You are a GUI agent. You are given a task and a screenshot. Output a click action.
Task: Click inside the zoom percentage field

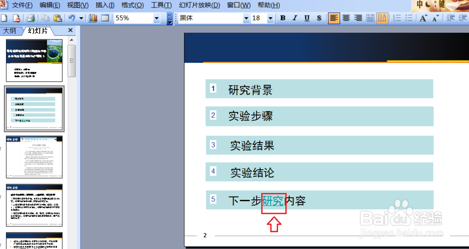click(x=133, y=18)
